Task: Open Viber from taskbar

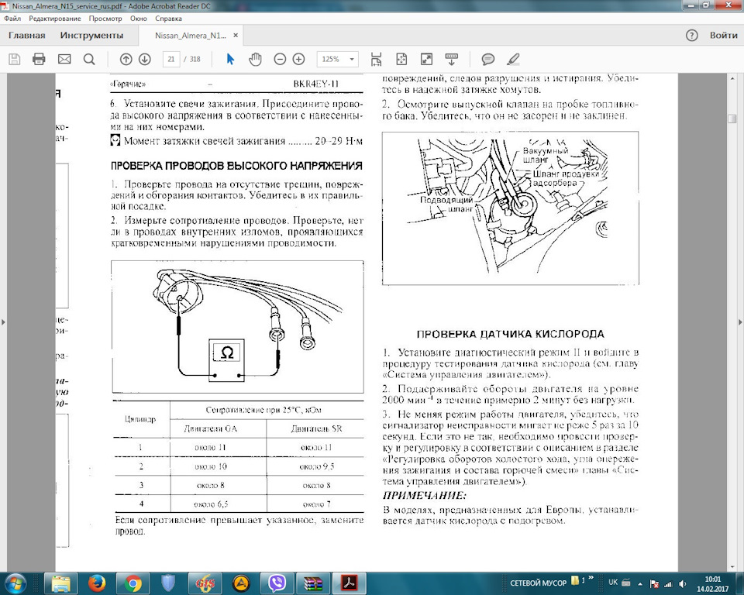Action: coord(277,583)
